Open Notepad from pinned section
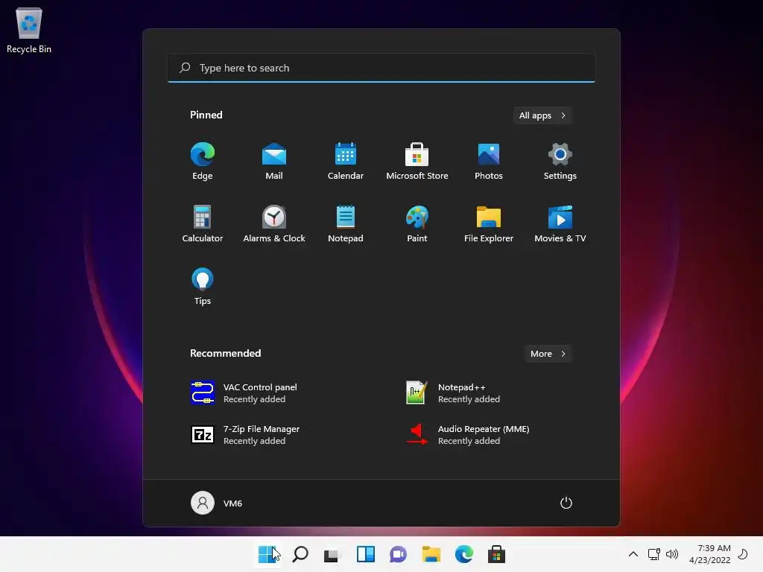 point(346,223)
